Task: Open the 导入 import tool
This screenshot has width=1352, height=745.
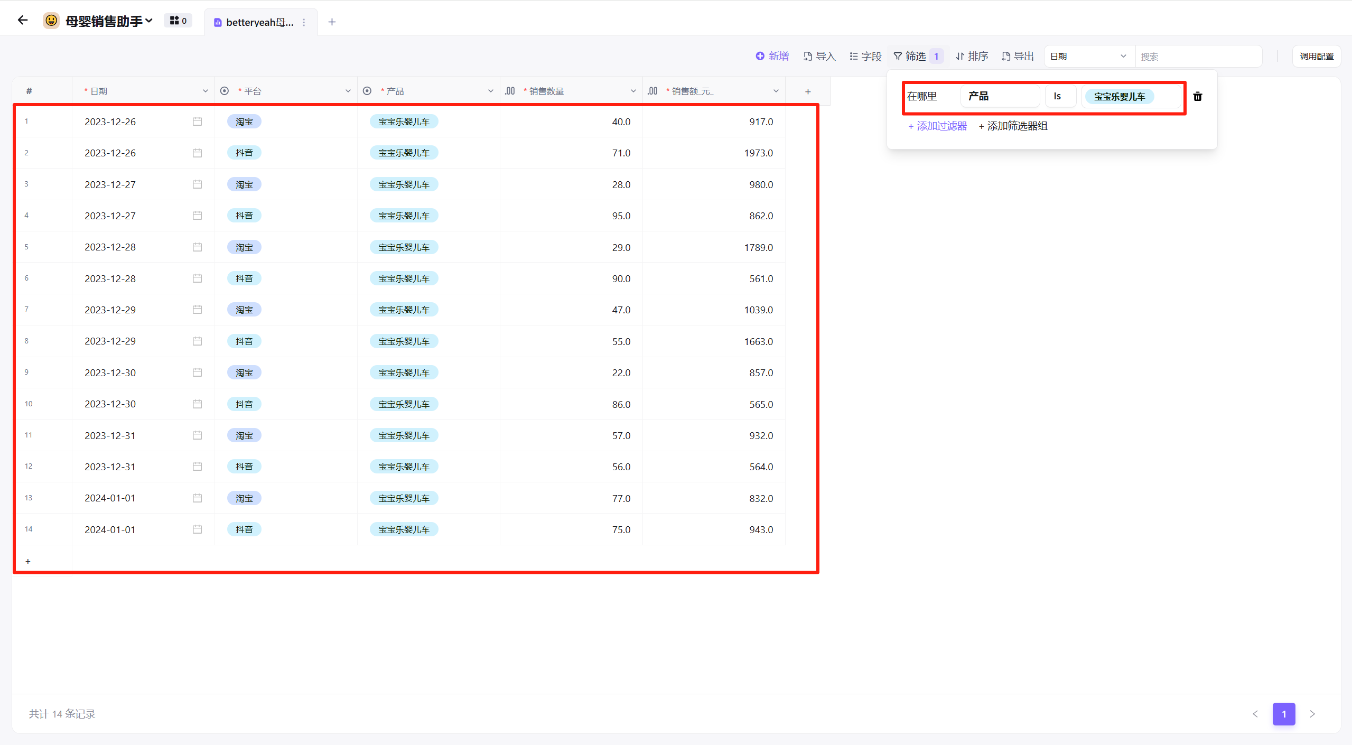Action: [x=819, y=56]
